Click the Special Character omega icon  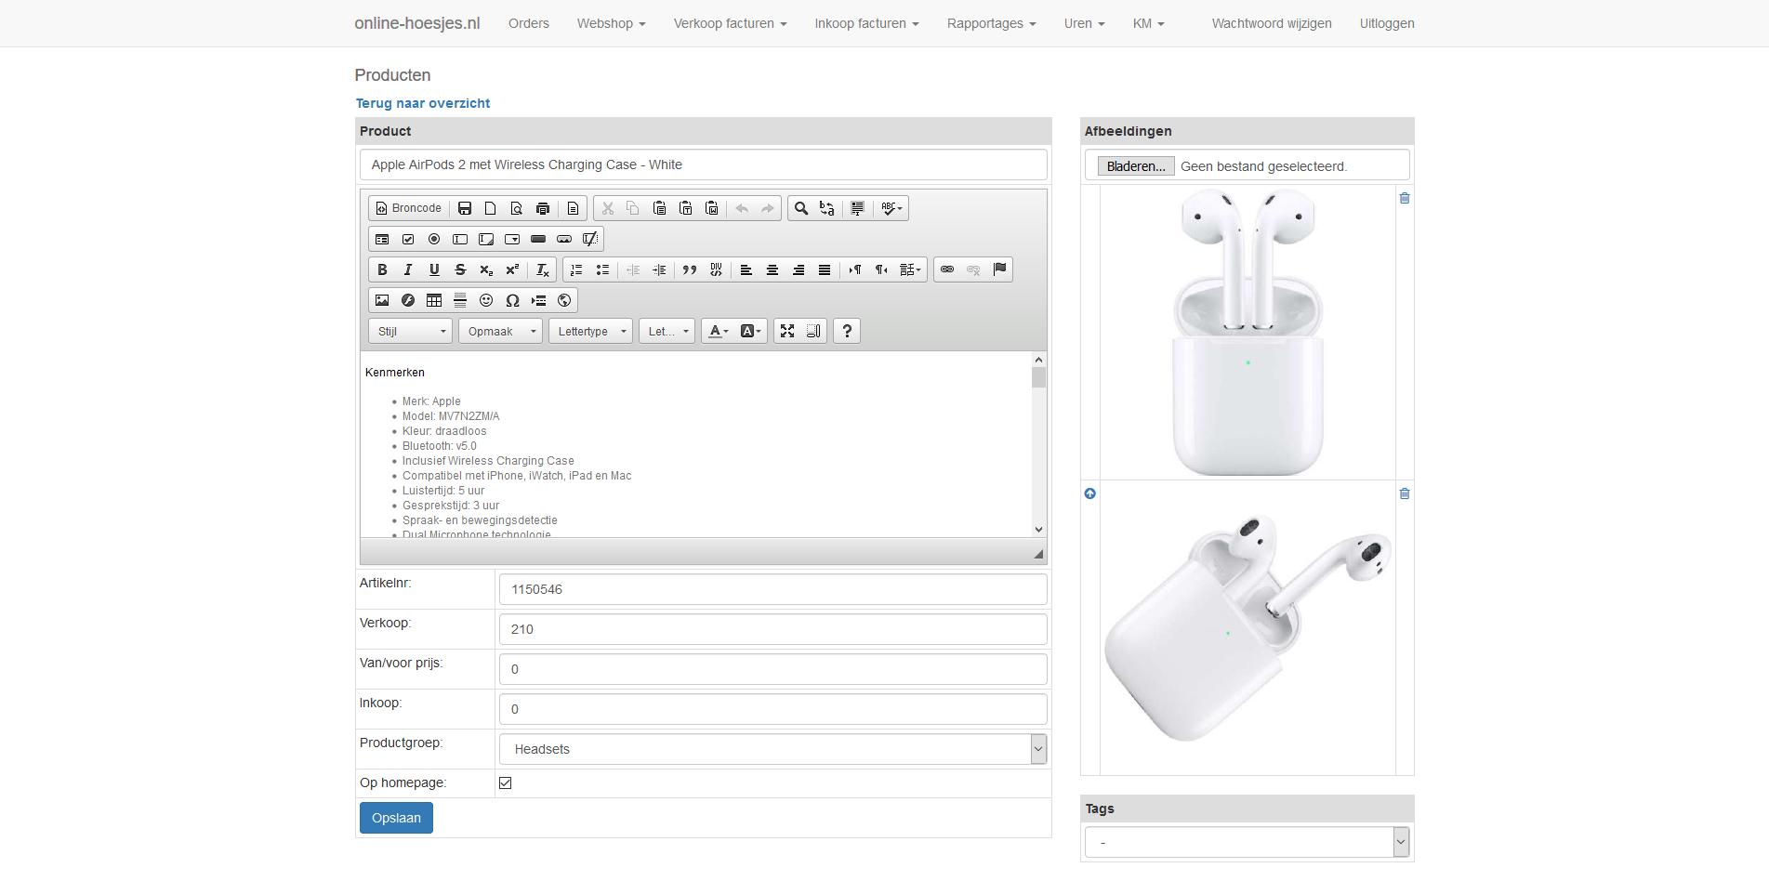512,300
